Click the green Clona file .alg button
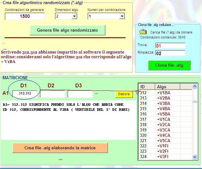 tap(169, 65)
